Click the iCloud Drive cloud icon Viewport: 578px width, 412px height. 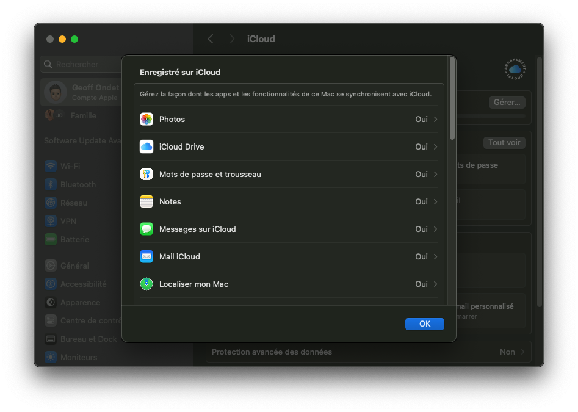point(146,146)
